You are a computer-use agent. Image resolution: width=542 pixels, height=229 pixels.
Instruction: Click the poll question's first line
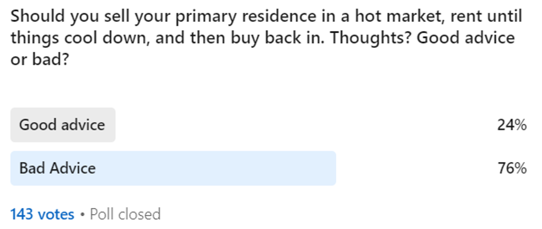tap(266, 17)
